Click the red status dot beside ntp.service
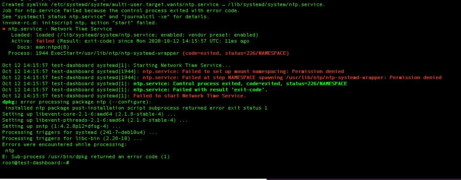 pos(4,29)
